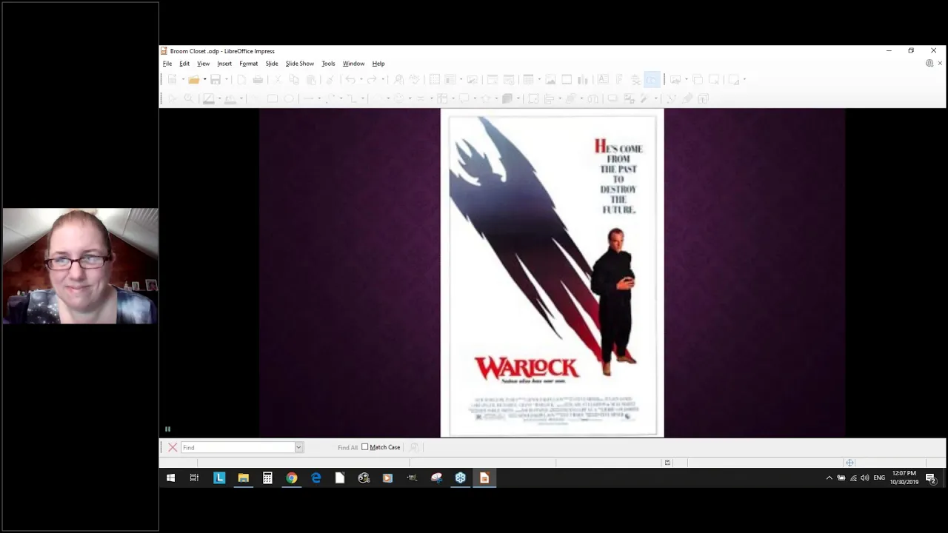Open the Insert menu

tap(224, 64)
